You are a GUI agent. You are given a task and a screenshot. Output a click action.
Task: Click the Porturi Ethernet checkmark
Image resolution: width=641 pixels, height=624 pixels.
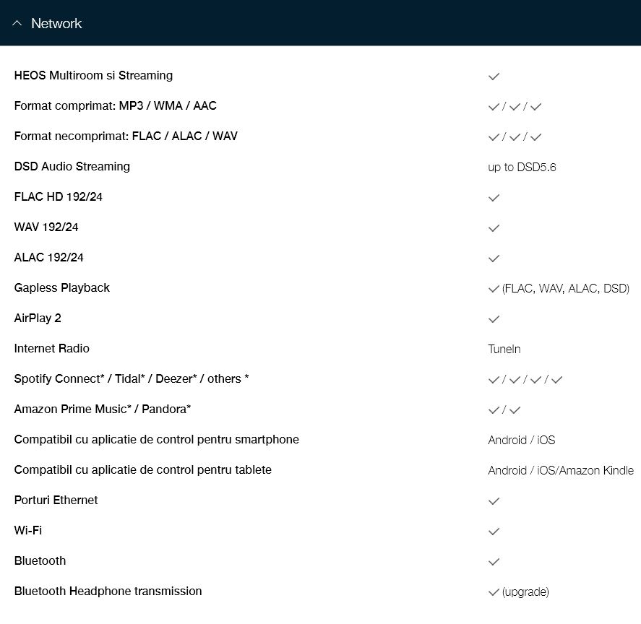point(494,501)
